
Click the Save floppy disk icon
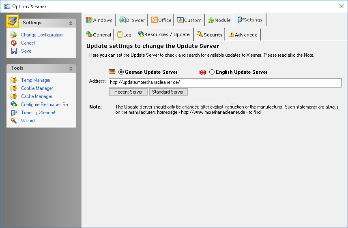[14, 51]
